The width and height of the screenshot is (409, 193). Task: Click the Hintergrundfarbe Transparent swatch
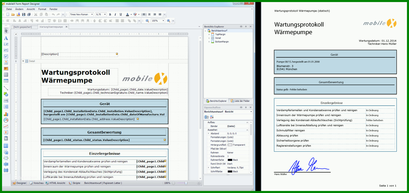[230, 145]
